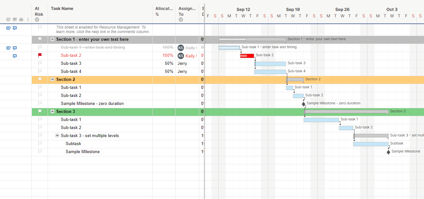Click the info icon under the At Risk header
The image size is (424, 199).
[x=37, y=20]
